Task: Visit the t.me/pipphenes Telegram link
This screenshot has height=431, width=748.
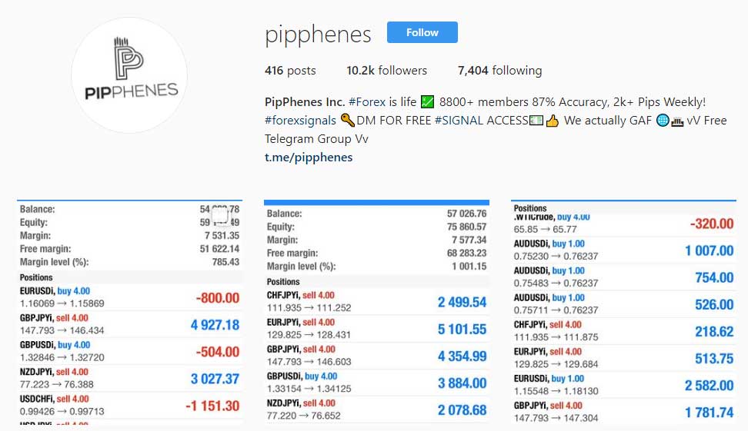Action: [309, 157]
